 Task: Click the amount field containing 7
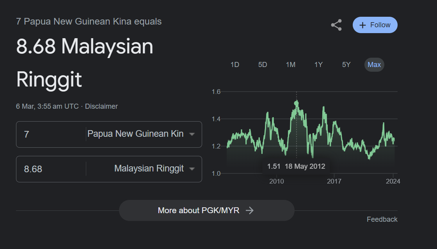coord(51,134)
